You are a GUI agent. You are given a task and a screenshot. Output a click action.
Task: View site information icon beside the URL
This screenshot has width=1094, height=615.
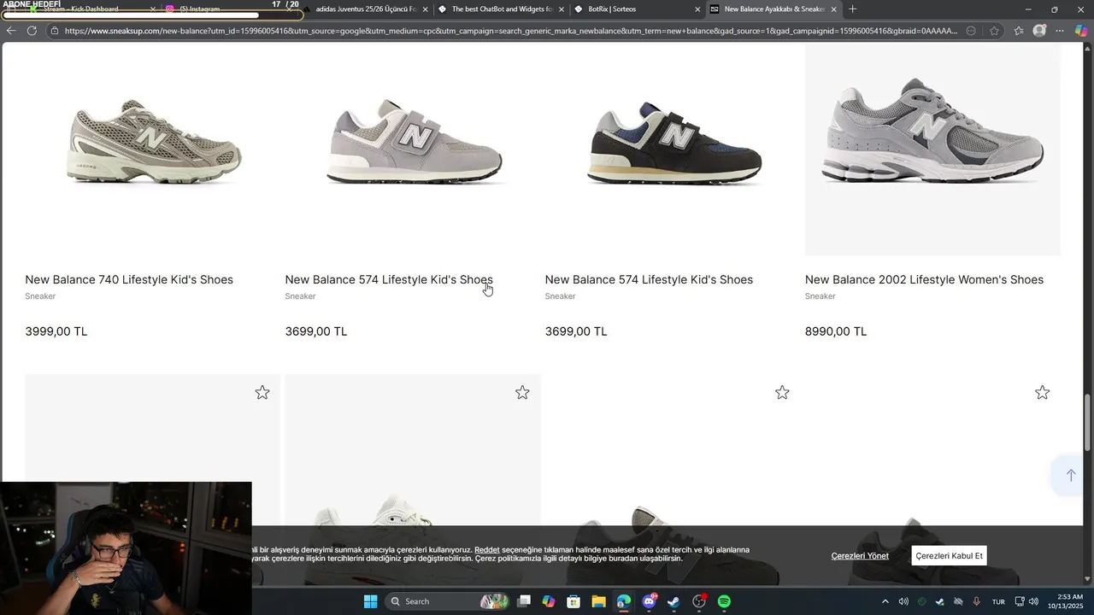[54, 31]
